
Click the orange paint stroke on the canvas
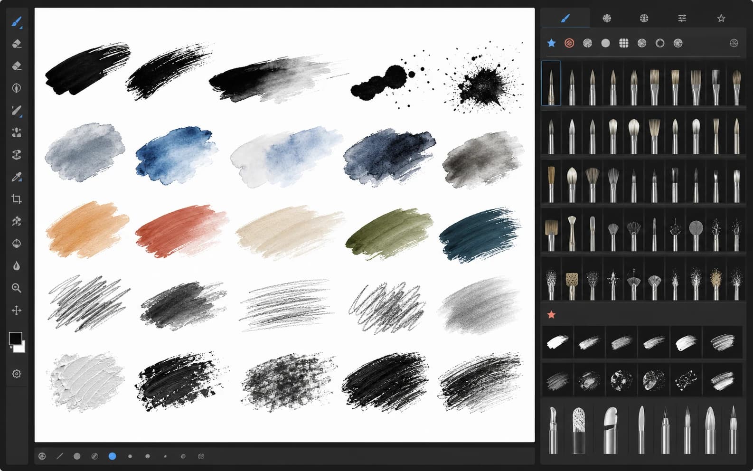coord(87,229)
